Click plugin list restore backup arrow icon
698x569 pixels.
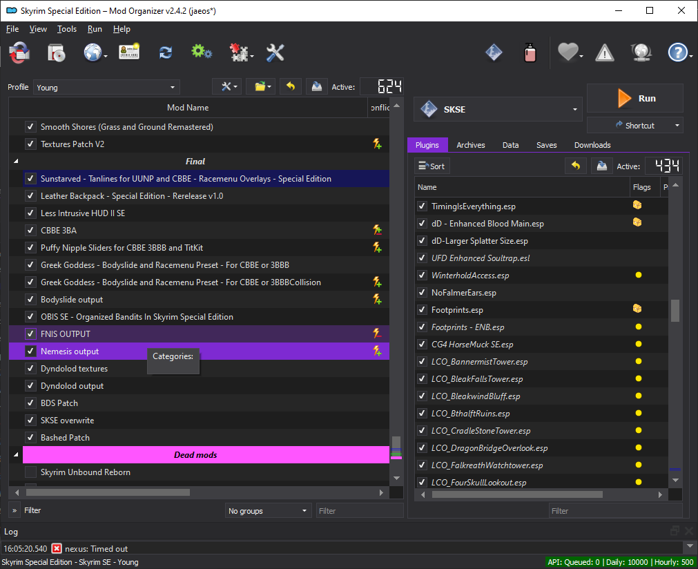576,166
